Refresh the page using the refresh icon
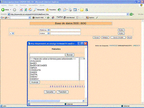Image resolution: width=144 pixels, height=108 pixels. [26, 10]
